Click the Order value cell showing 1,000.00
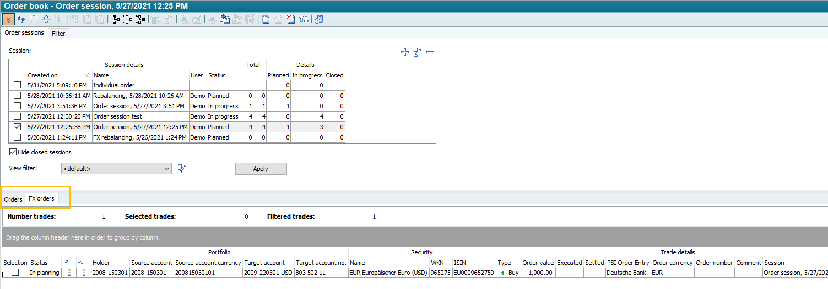 (537, 273)
